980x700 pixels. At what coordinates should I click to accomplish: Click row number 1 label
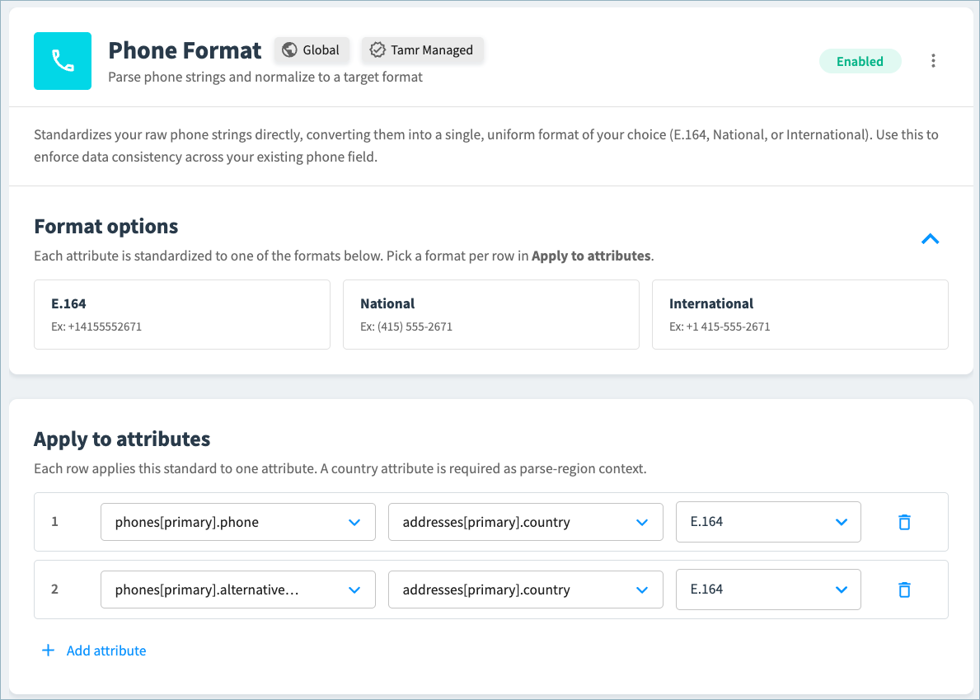[x=54, y=521]
